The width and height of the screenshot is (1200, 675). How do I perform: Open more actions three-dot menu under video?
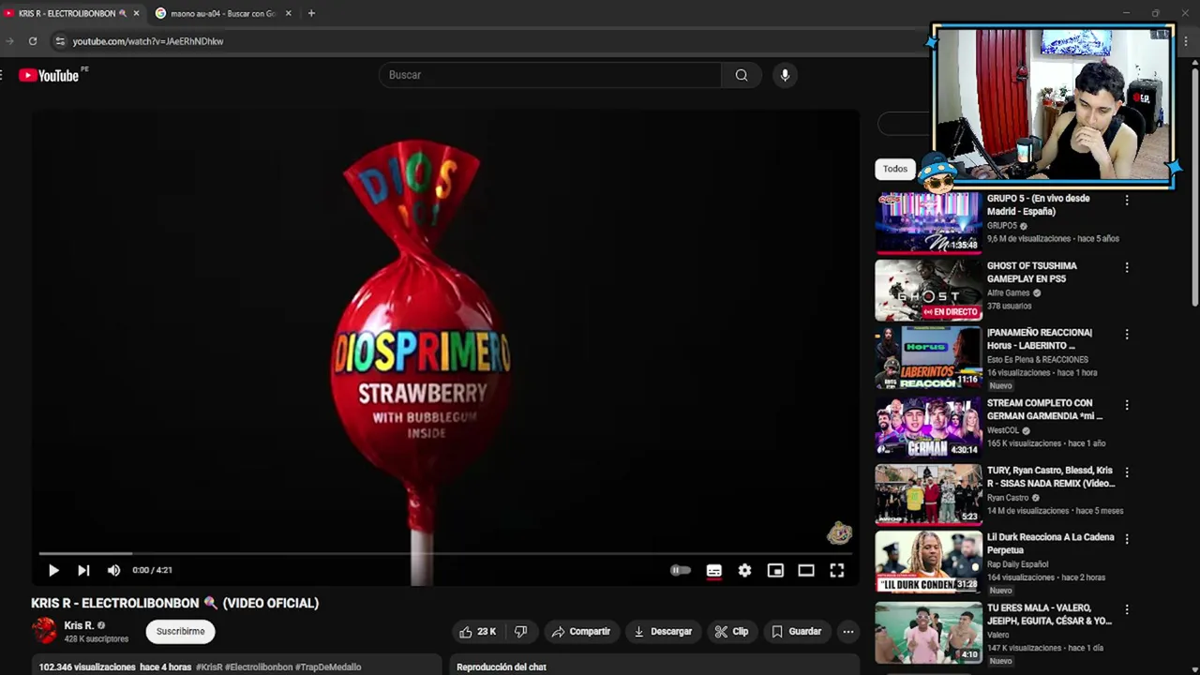pos(847,632)
